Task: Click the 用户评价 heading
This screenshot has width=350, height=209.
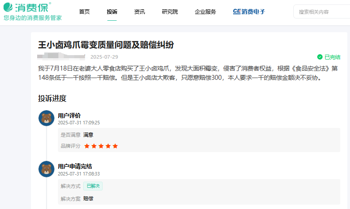Action: point(69,116)
